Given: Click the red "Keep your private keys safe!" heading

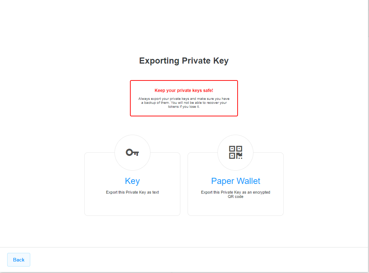Looking at the screenshot, I should pos(184,91).
